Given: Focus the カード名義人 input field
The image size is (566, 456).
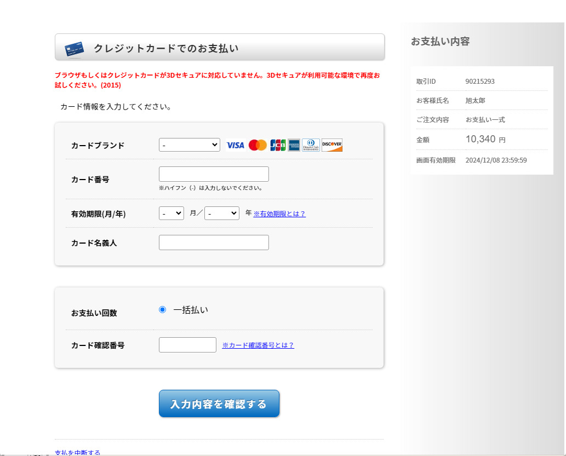Looking at the screenshot, I should coord(214,243).
